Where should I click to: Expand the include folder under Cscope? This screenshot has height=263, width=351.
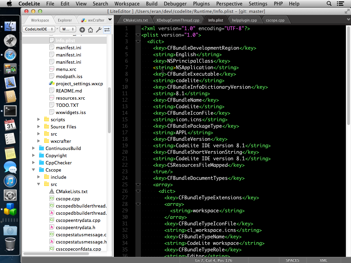click(38, 177)
